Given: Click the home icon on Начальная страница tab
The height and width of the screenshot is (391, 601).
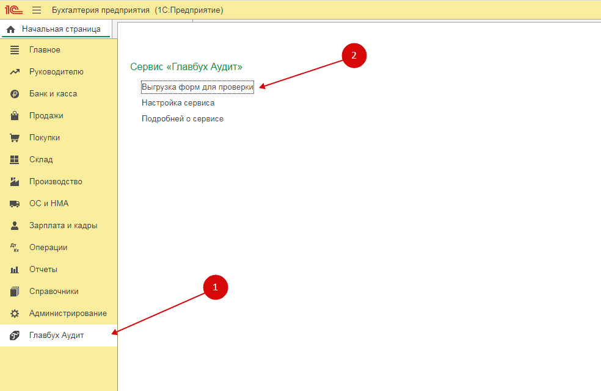Looking at the screenshot, I should (10, 29).
